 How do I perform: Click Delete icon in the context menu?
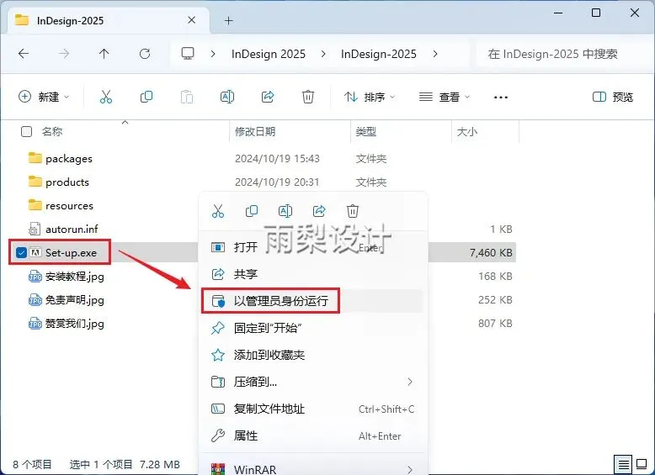pyautogui.click(x=353, y=211)
